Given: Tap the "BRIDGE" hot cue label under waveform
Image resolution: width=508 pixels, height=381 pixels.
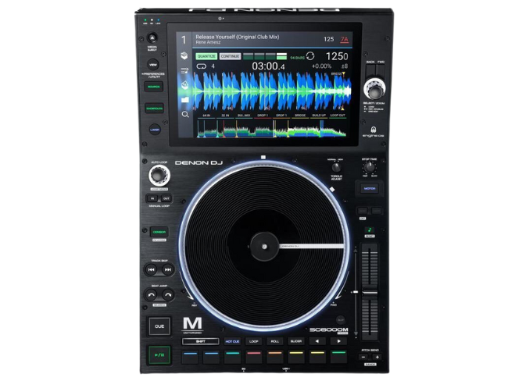Looking at the screenshot, I should [300, 116].
